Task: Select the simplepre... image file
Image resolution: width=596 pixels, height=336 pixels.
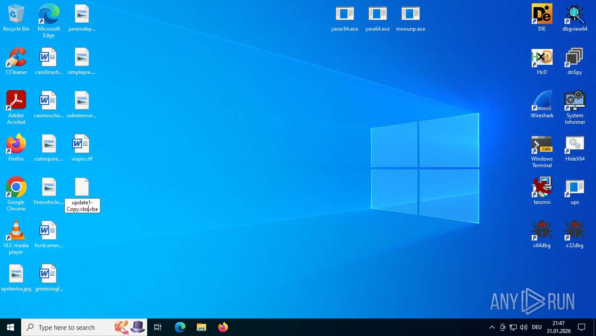Action: 82,62
